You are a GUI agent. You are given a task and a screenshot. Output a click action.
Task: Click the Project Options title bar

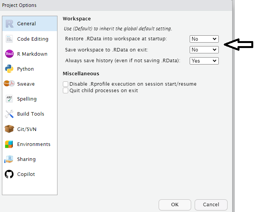pos(115,5)
